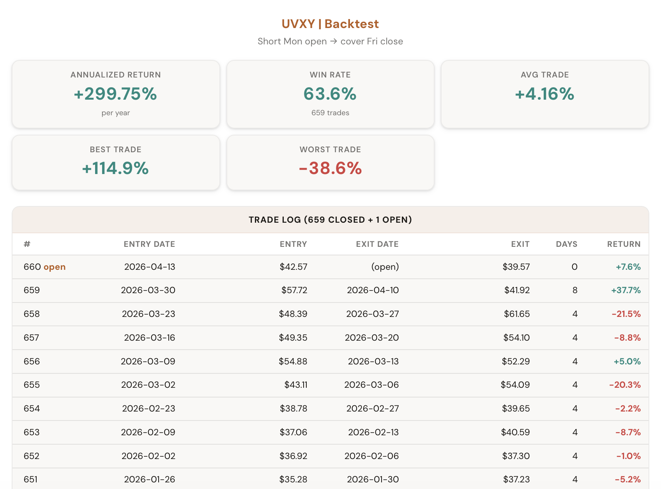Click the orange 'open' status label
This screenshot has height=489, width=661.
(x=55, y=267)
